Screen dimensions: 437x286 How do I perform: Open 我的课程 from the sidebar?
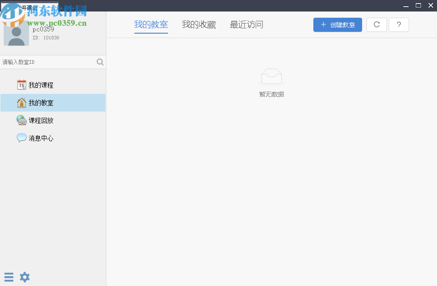[40, 85]
